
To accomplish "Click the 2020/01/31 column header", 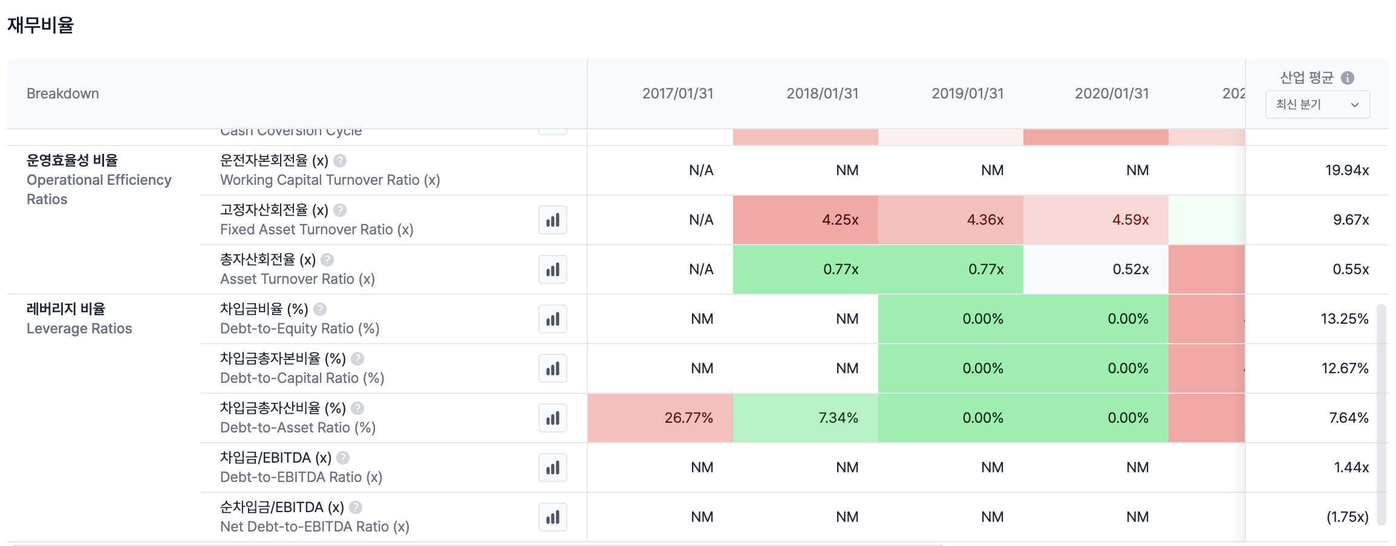I will [x=1111, y=94].
